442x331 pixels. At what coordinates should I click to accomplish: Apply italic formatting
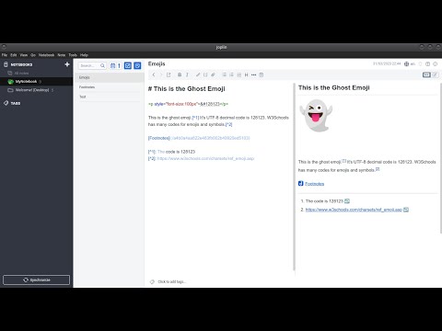pyautogui.click(x=187, y=74)
